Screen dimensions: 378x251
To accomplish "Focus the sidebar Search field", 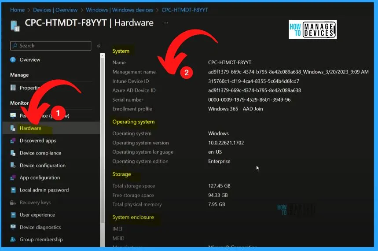I will (51, 46).
